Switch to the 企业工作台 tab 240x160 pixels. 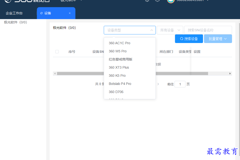tap(14, 13)
